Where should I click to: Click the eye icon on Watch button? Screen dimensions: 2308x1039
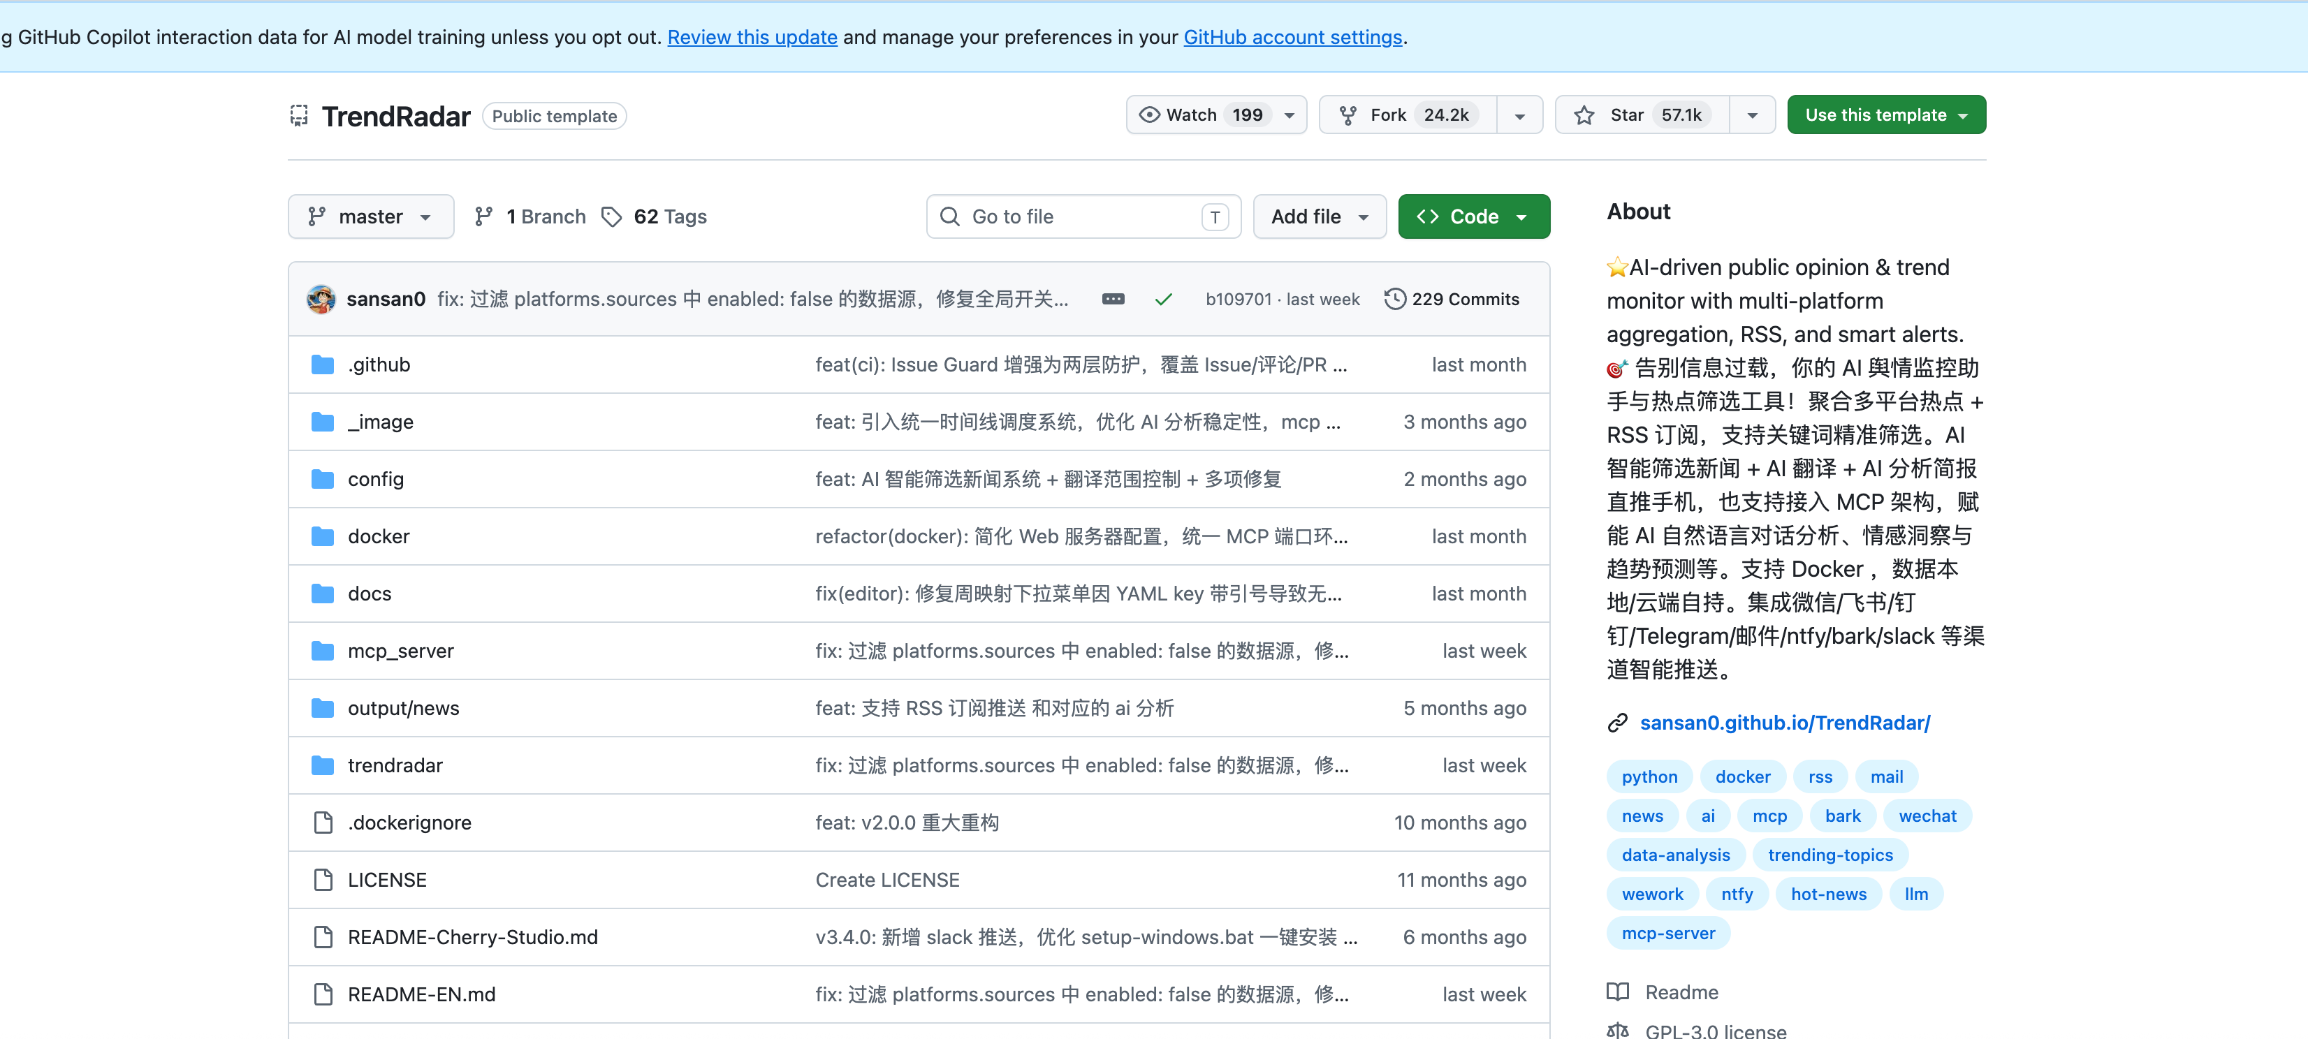pyautogui.click(x=1148, y=115)
